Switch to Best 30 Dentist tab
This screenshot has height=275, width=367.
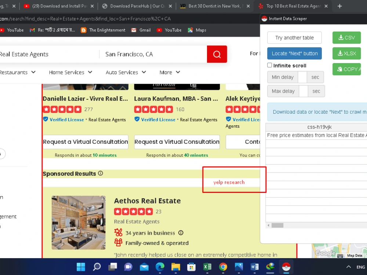pos(214,6)
